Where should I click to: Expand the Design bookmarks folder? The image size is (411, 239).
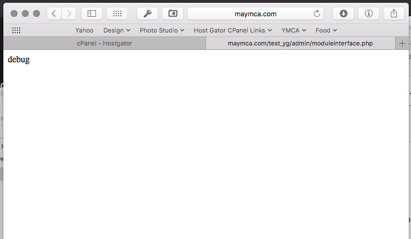pyautogui.click(x=117, y=30)
